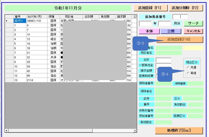Screen dimensions: 209x137
Task: Click the 追加分削除 [F2] button
Action: 186,8
